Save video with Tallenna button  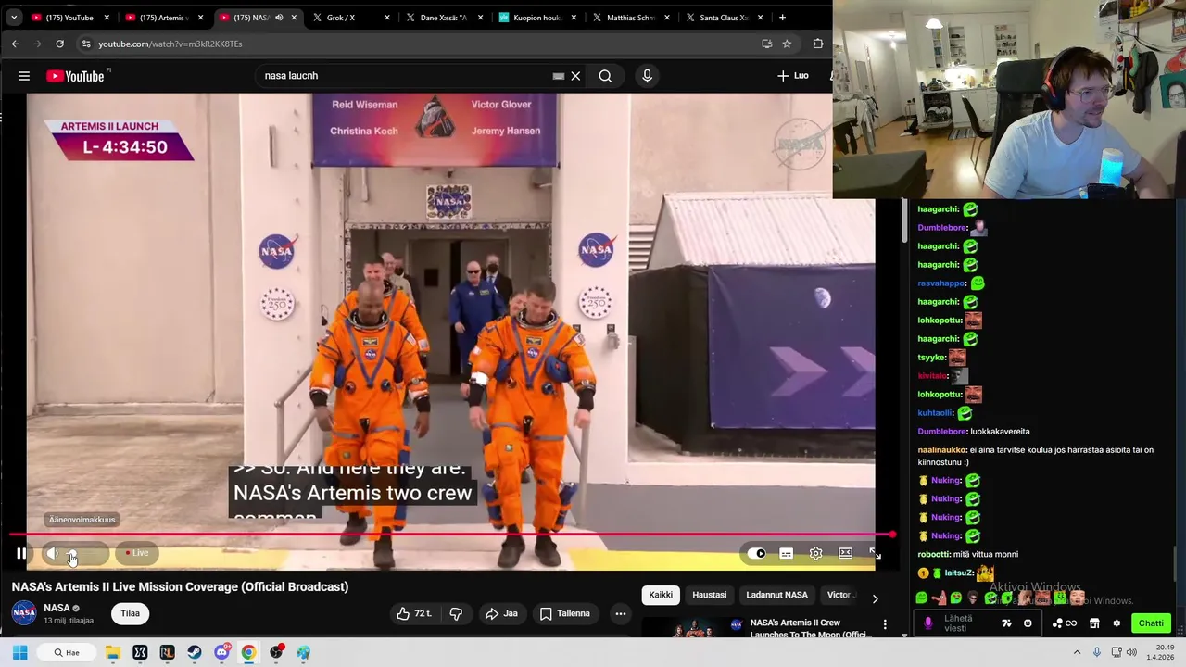[x=564, y=613]
